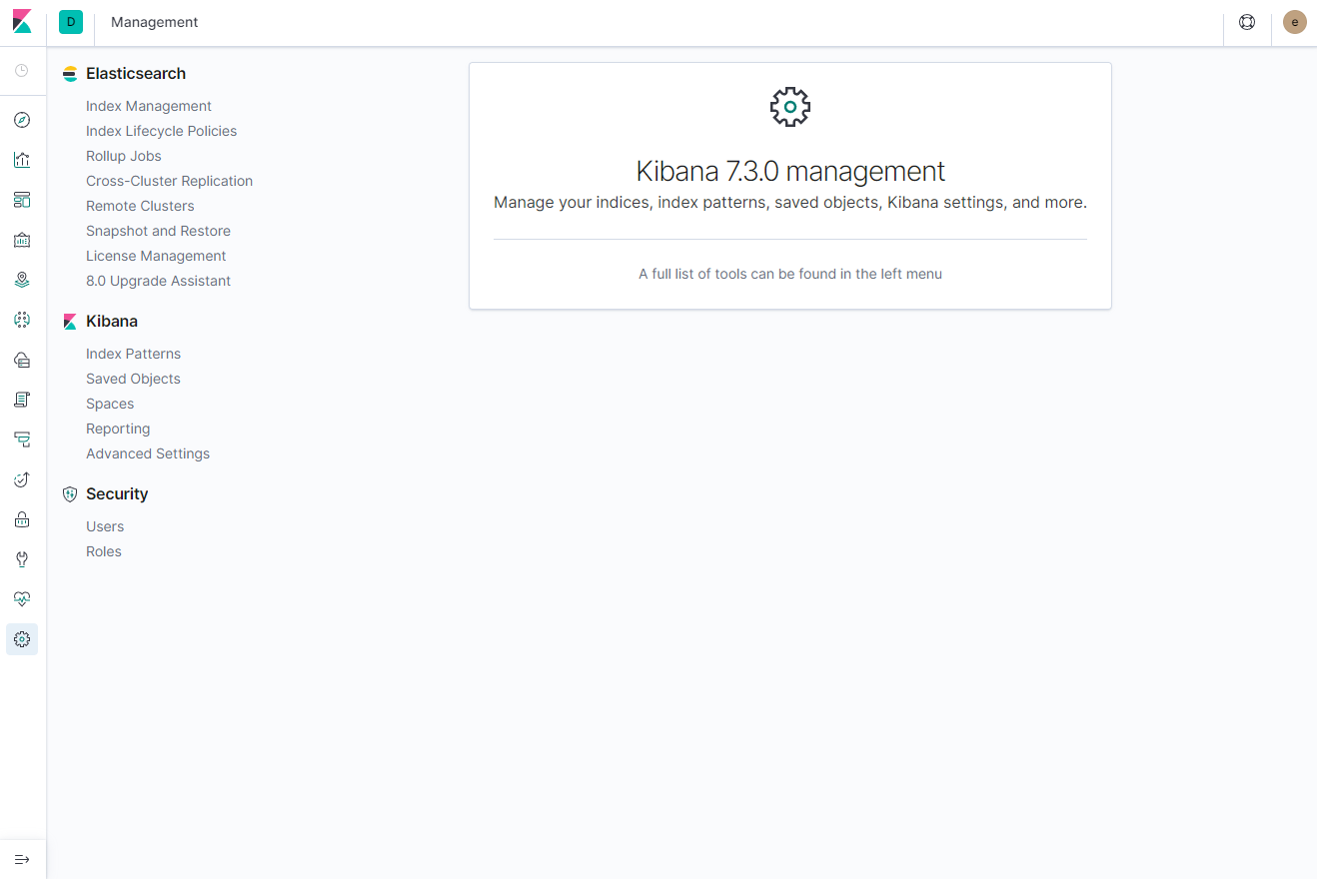
Task: Open the 8.0 Upgrade Assistant
Action: click(x=158, y=281)
